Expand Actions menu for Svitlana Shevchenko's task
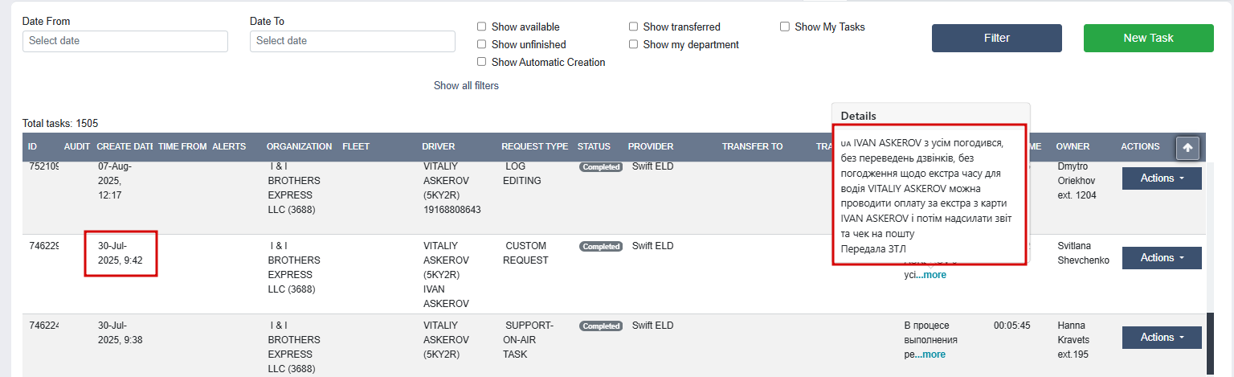This screenshot has width=1234, height=377. 1162,258
